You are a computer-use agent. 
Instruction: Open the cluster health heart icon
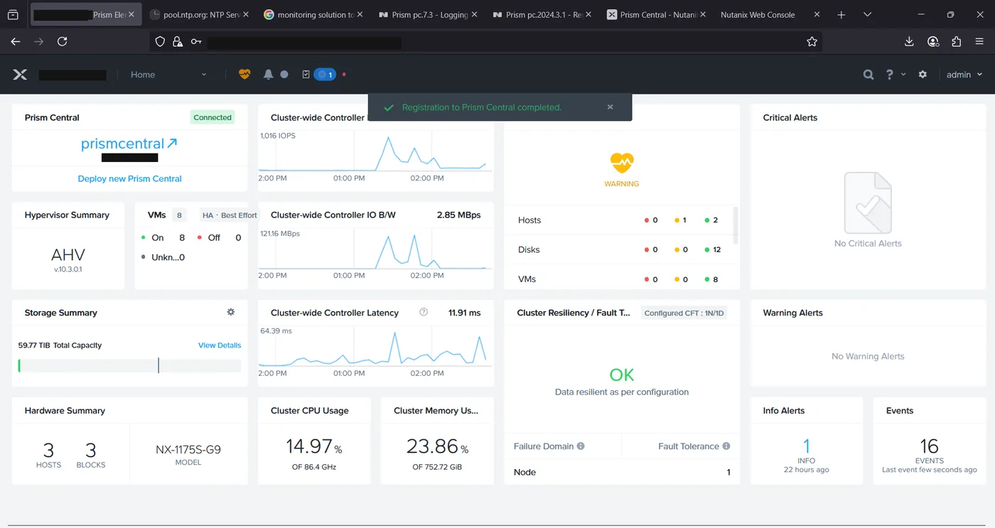pyautogui.click(x=244, y=74)
